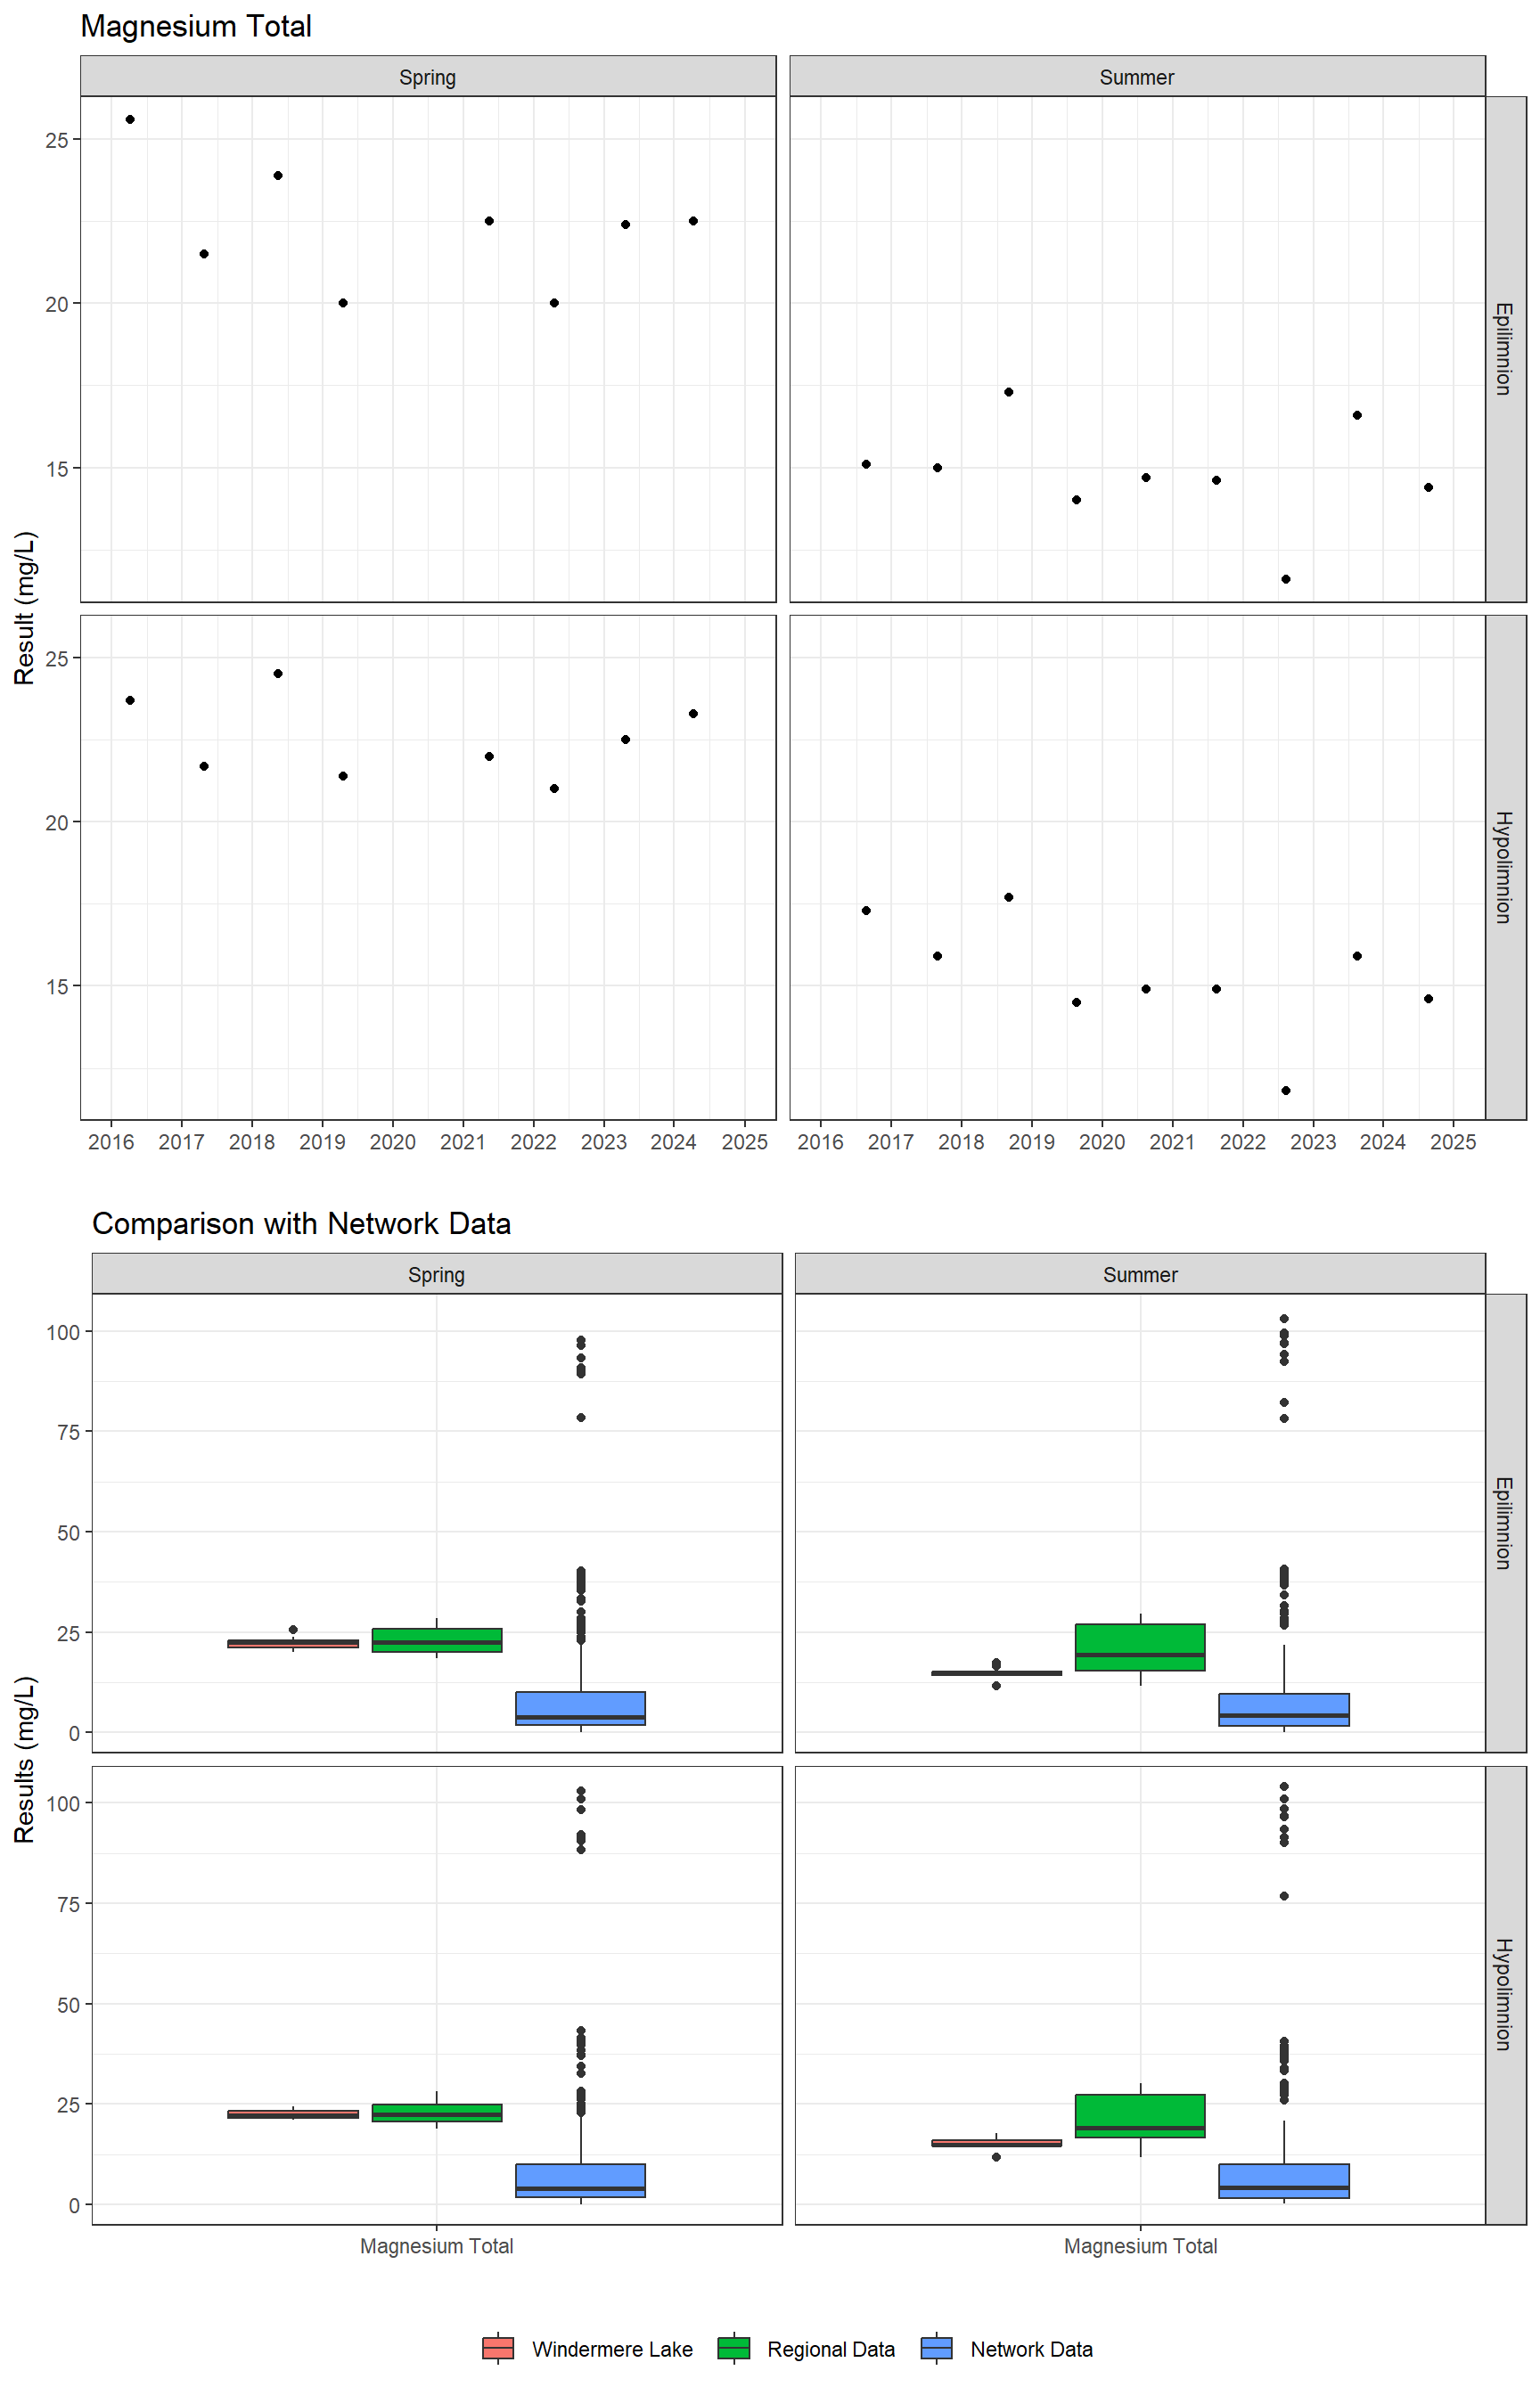The height and width of the screenshot is (2395, 1540).
Task: Click 'Magnesium Total' x-axis label under Spring boxplots
Action: pyautogui.click(x=437, y=2246)
